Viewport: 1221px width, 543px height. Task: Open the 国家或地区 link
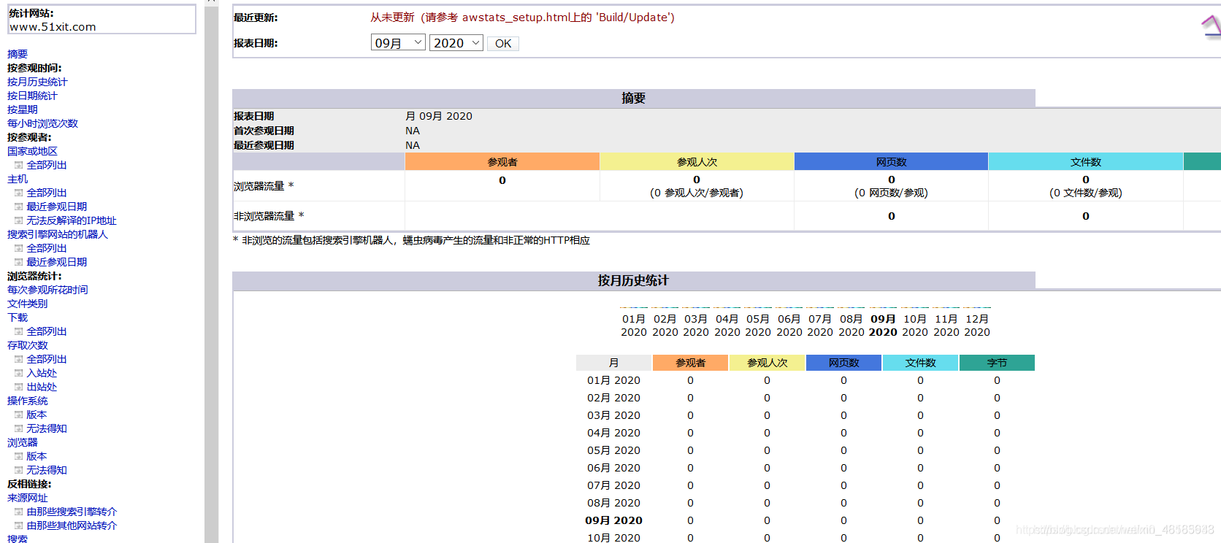(32, 151)
